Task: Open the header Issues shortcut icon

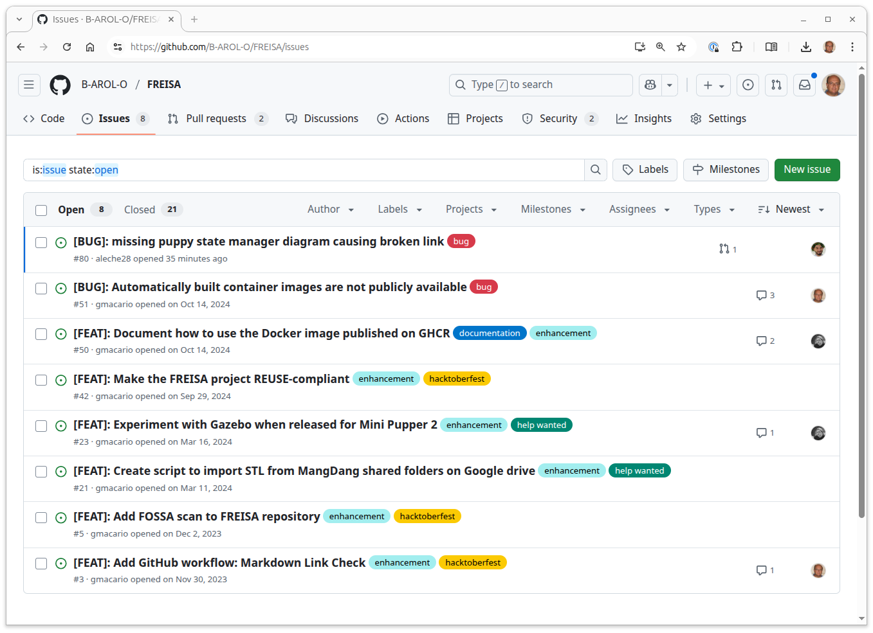Action: pos(748,85)
